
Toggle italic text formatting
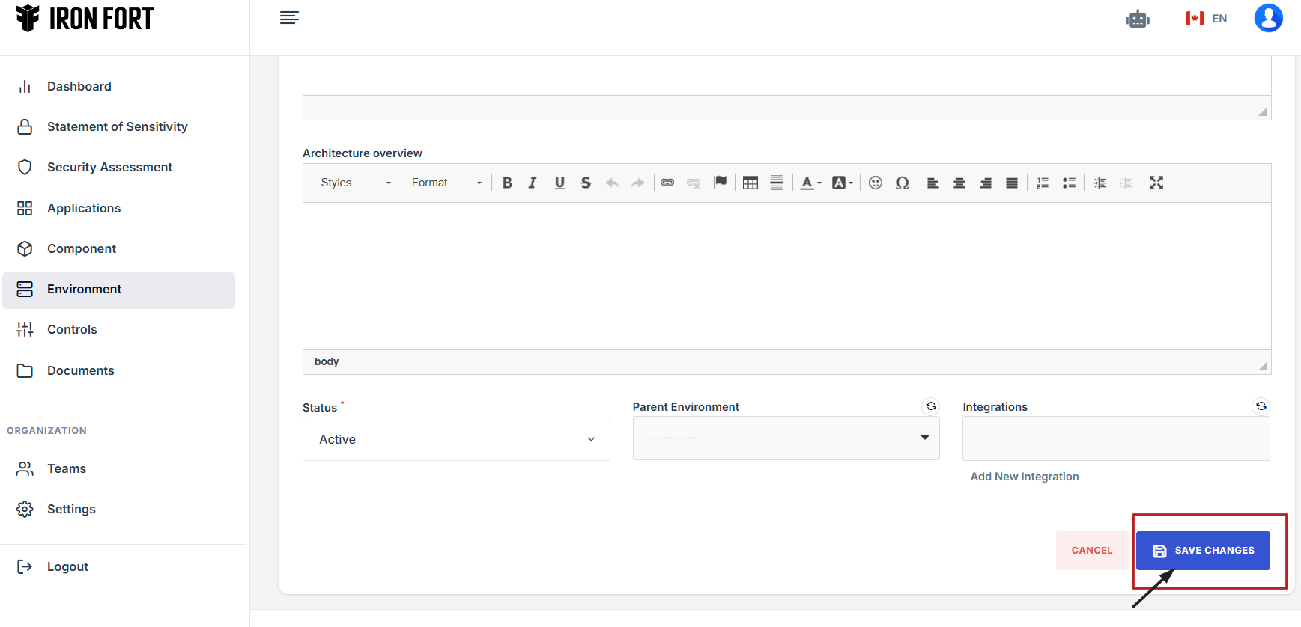pos(533,183)
